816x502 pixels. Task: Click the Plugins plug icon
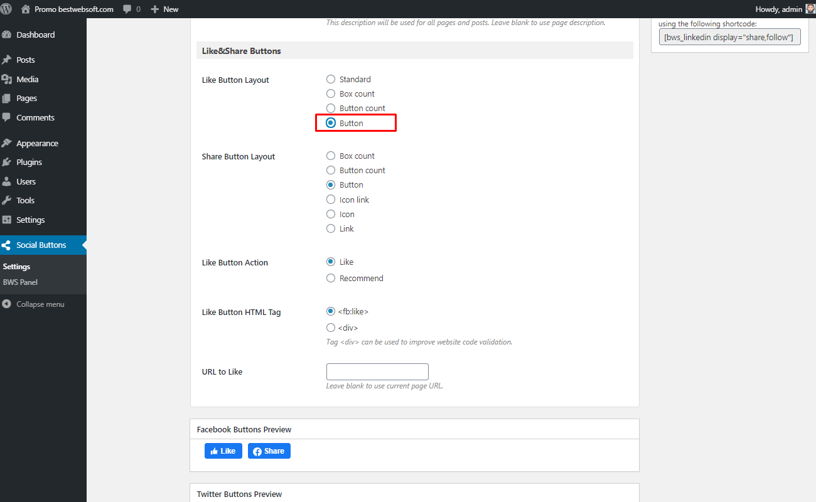point(7,162)
